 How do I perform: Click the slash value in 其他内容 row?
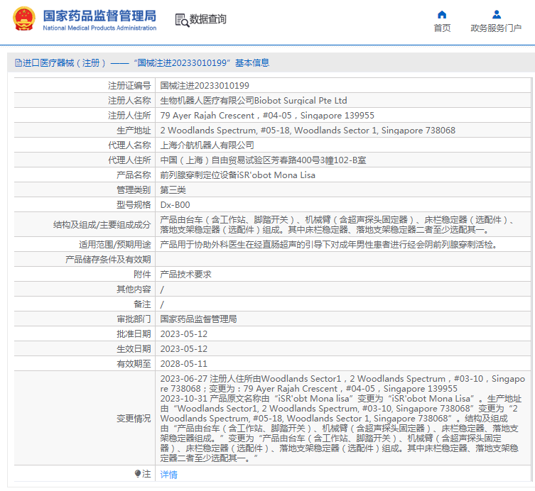point(162,289)
